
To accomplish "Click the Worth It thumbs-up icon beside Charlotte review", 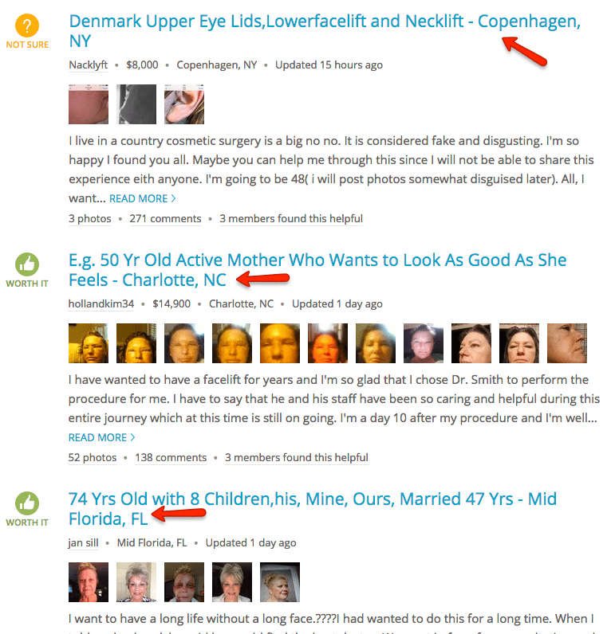I will click(x=27, y=264).
